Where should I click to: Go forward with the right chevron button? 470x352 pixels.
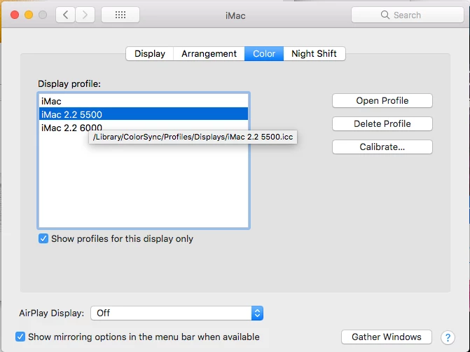(85, 15)
